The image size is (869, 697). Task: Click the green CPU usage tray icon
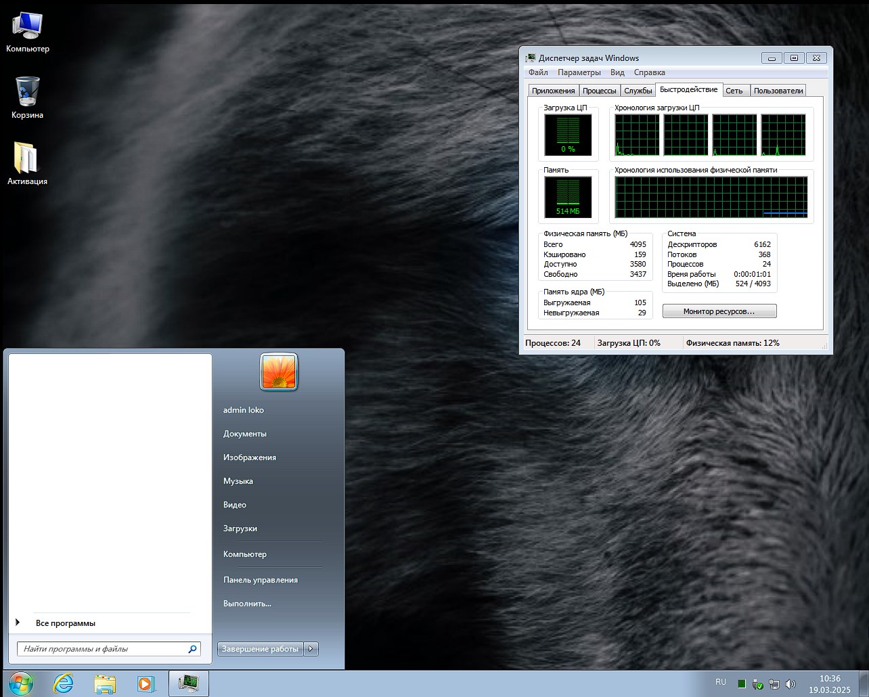[742, 684]
